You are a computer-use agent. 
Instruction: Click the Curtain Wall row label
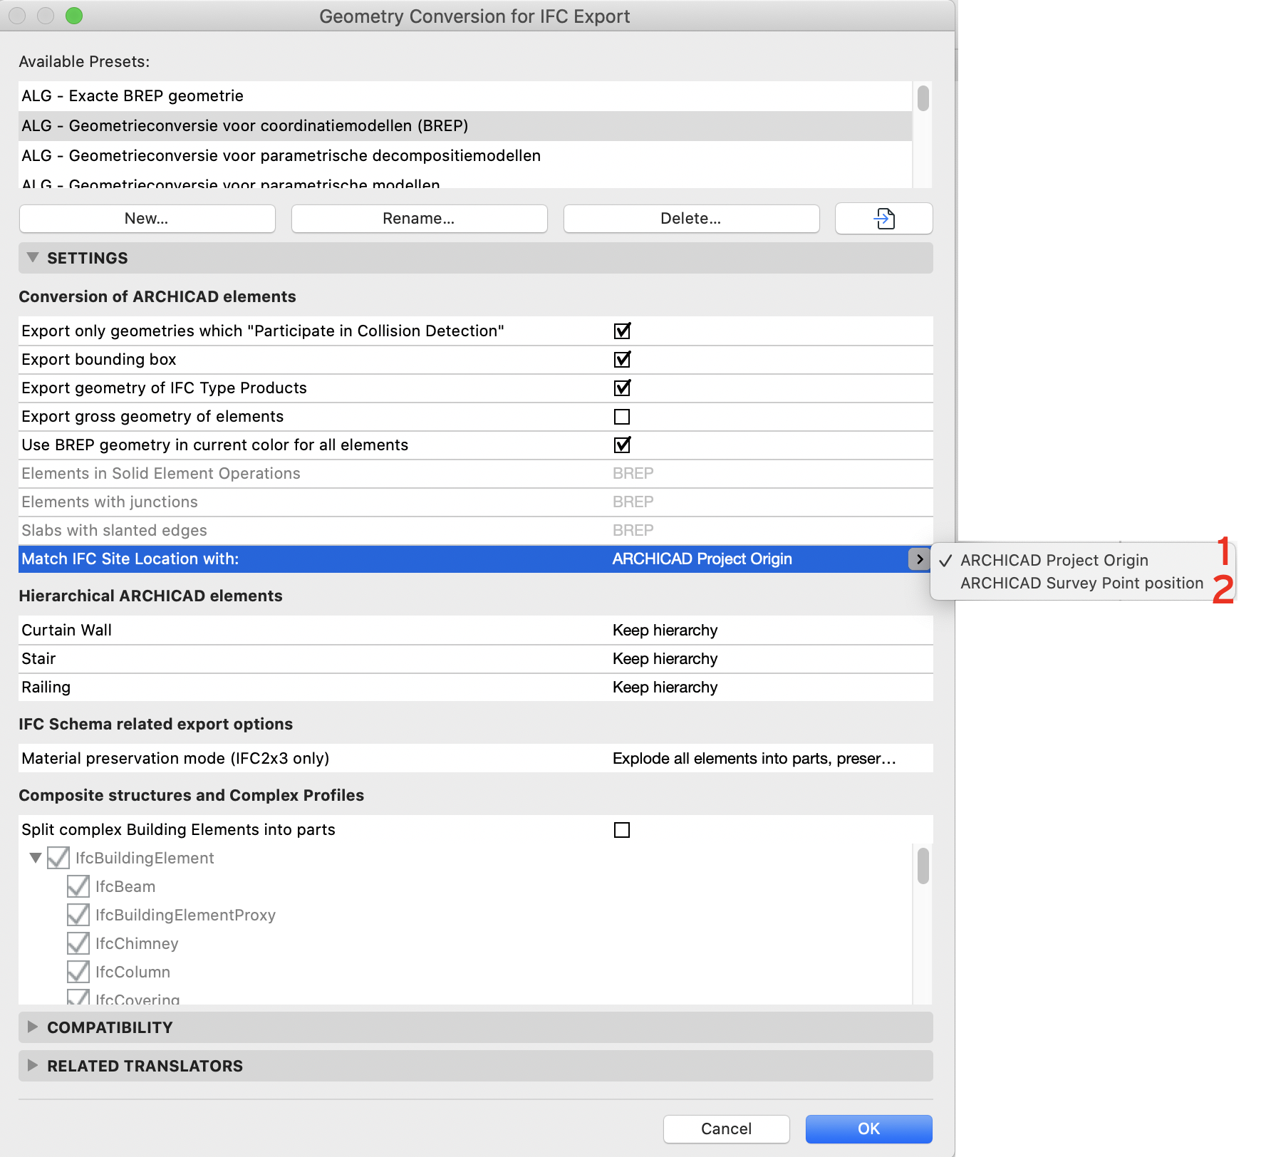point(66,631)
